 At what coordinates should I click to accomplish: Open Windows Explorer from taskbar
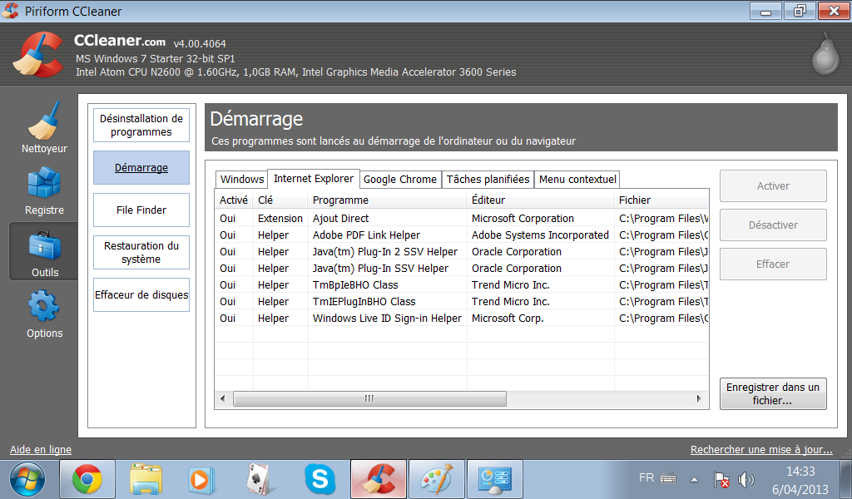tap(146, 479)
